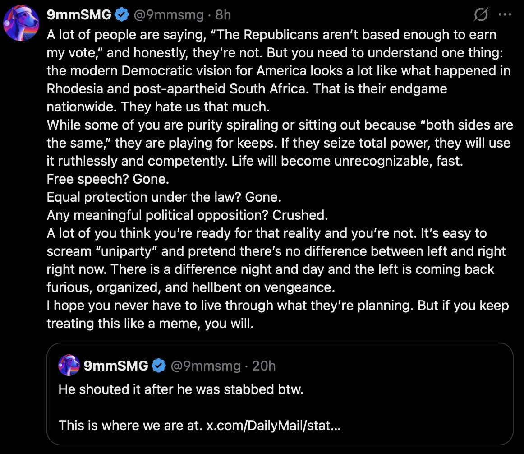
Task: Open the x.com/DailyMail/stat… link
Action: (273, 426)
